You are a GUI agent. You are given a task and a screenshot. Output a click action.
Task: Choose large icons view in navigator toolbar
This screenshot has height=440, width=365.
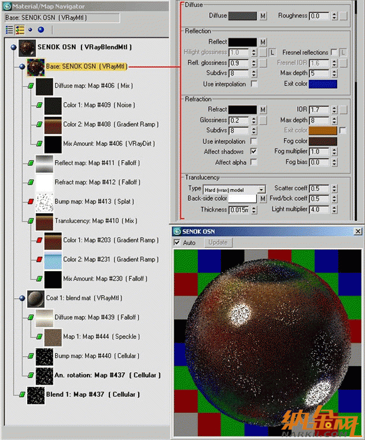point(41,30)
